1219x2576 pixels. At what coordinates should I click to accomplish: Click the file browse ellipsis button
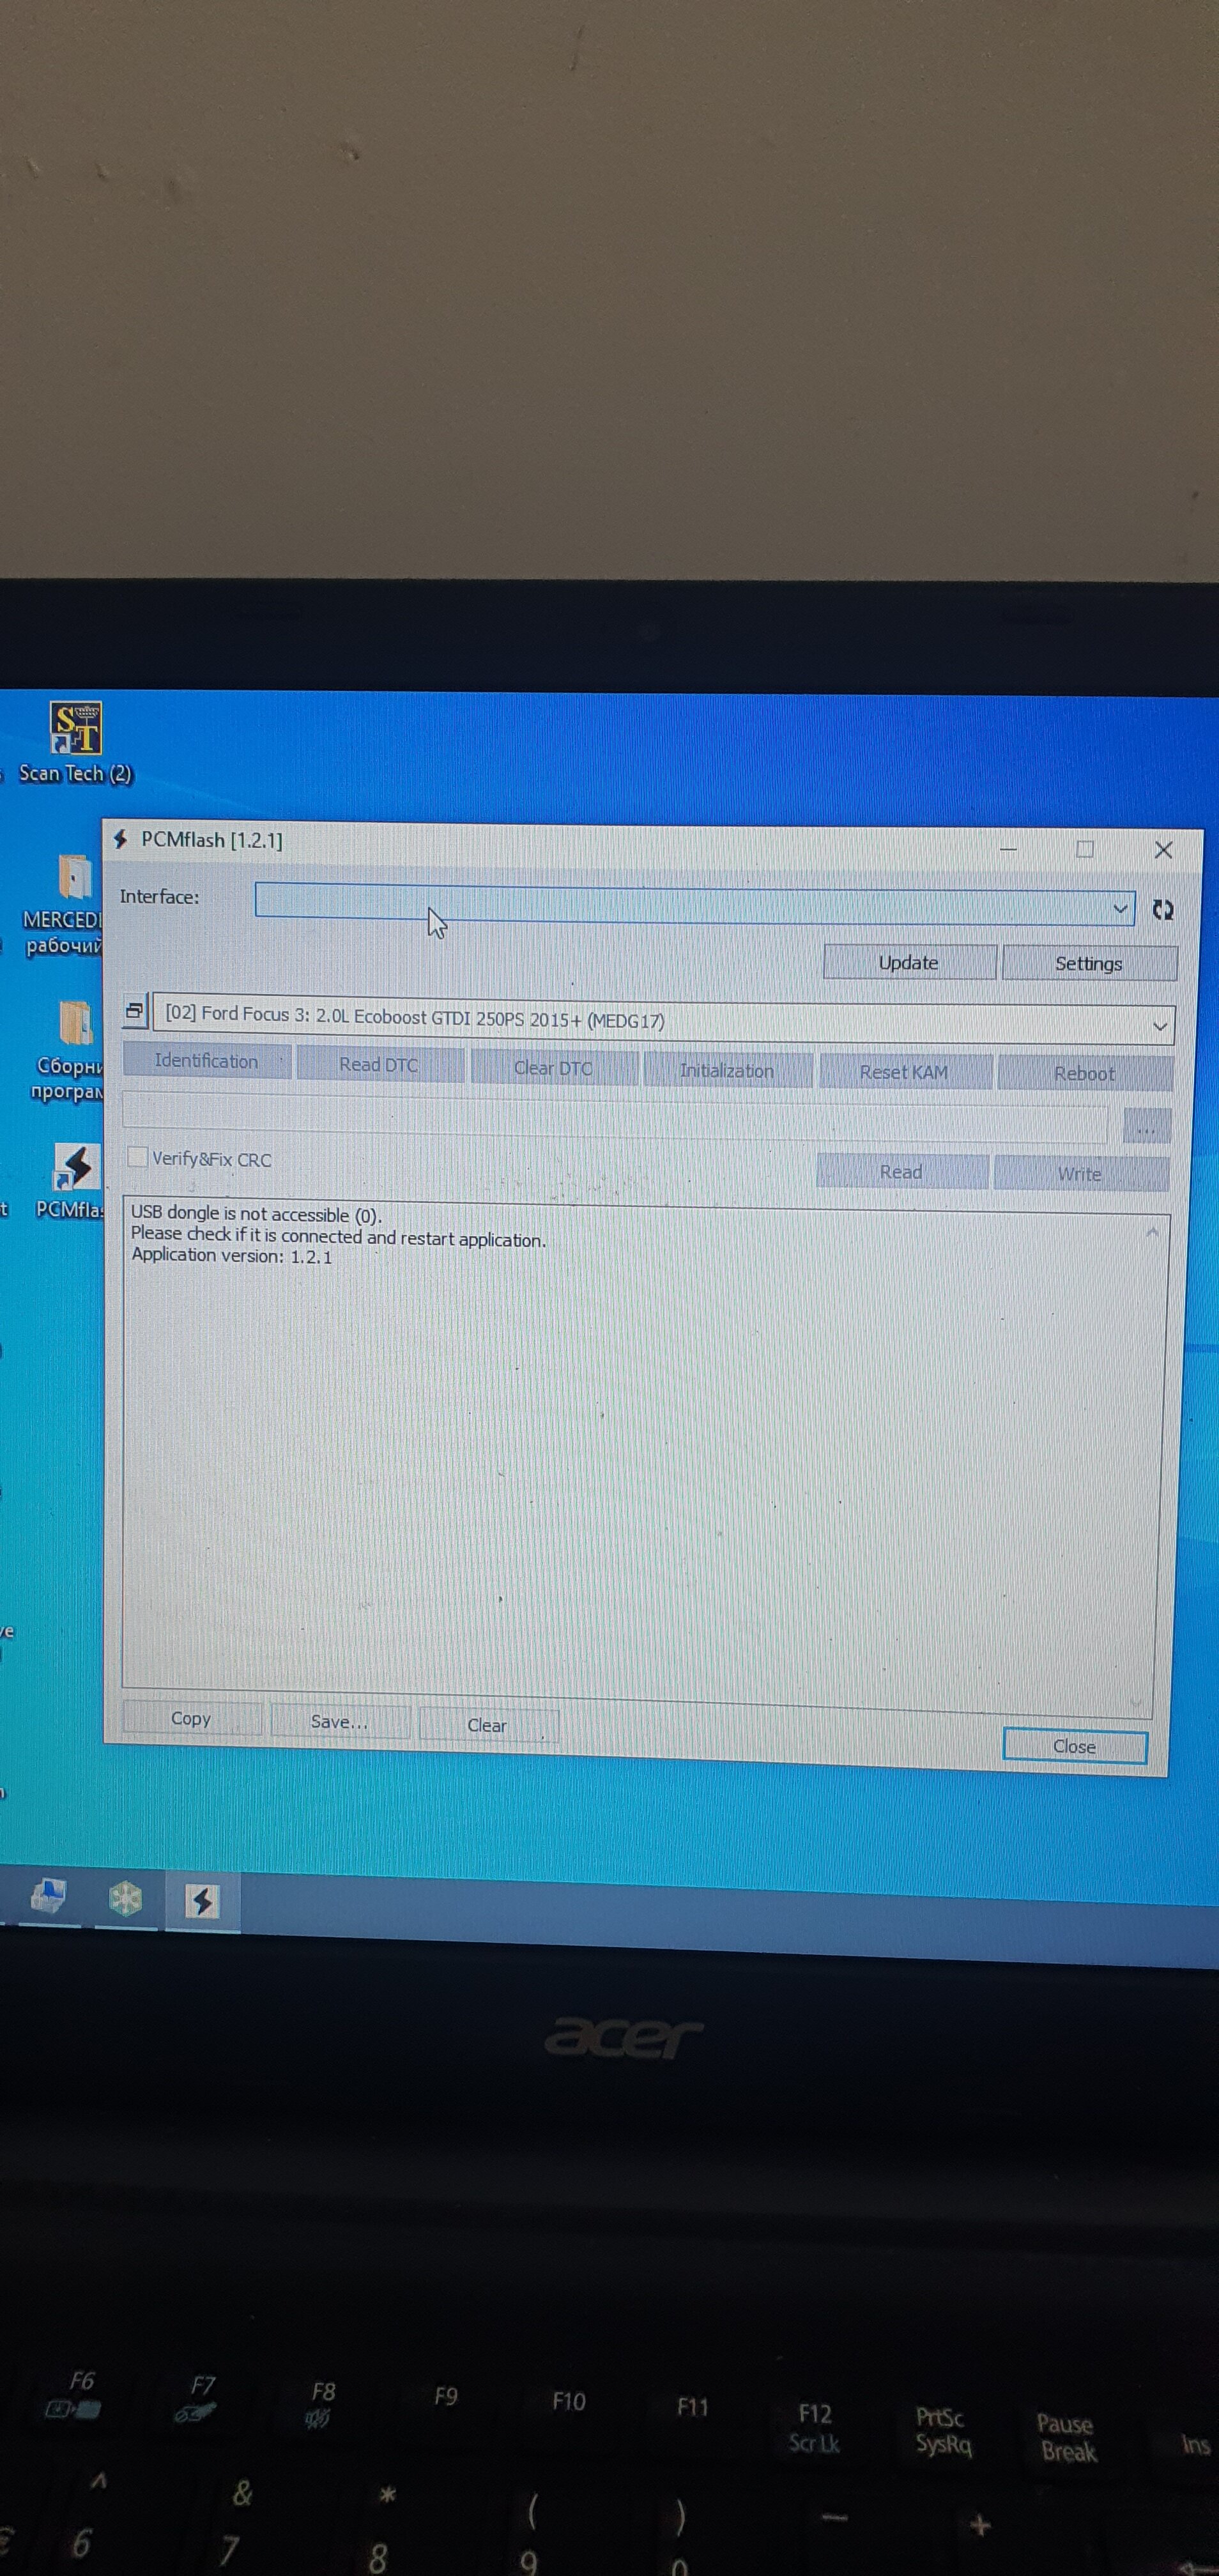pyautogui.click(x=1146, y=1127)
